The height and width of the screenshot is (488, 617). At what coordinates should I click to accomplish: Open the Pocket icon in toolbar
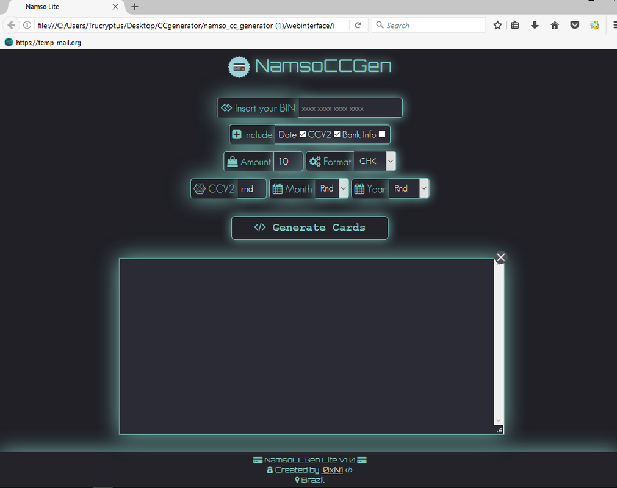(x=574, y=25)
